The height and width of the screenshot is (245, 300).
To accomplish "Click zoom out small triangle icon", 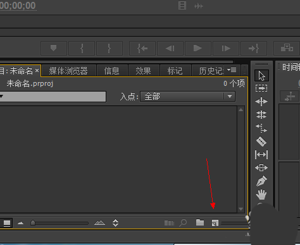I will 20,223.
